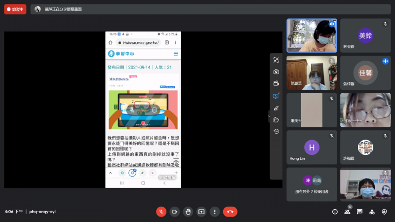Click the screen sharing notice banner
The image size is (395, 222).
[x=211, y=9]
